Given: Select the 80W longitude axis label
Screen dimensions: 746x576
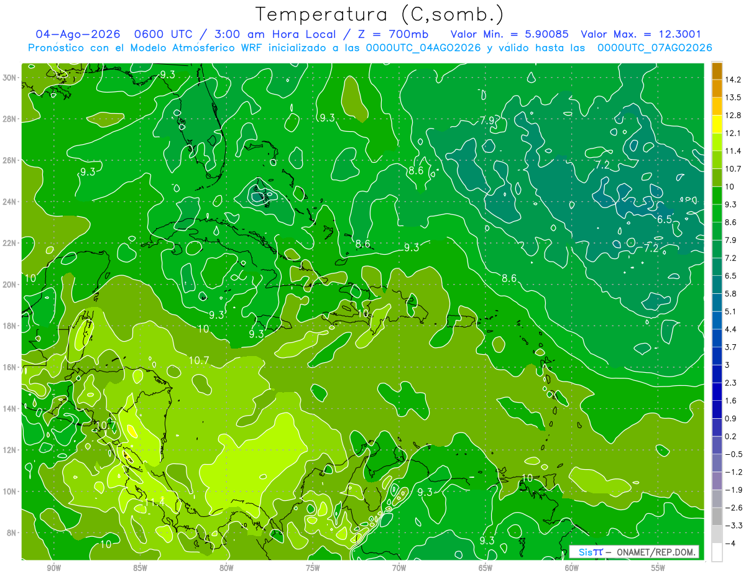Looking at the screenshot, I should click(226, 567).
